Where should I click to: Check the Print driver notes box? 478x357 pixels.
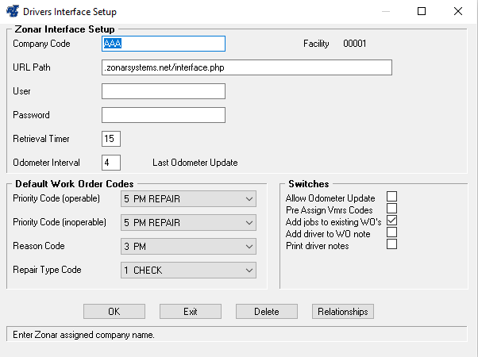click(391, 244)
